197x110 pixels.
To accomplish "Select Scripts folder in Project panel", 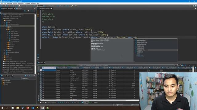I will click(6, 84).
